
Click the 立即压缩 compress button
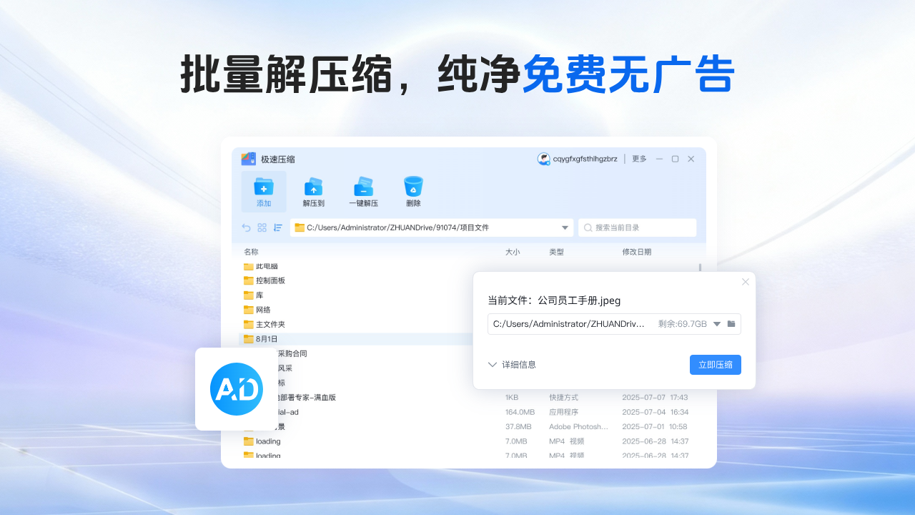[x=715, y=365]
